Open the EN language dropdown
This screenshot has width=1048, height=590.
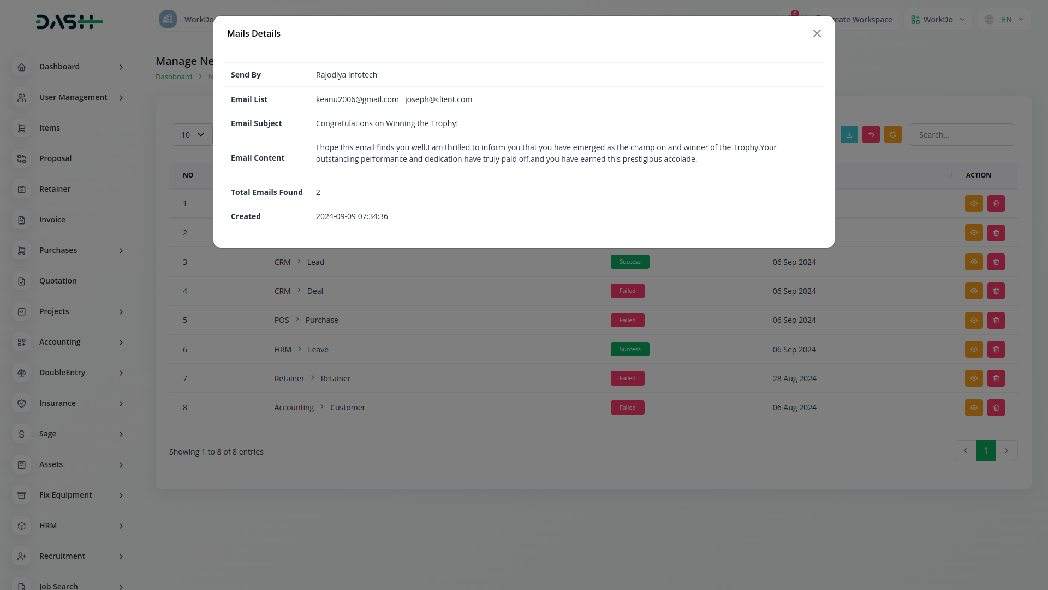[x=1006, y=20]
